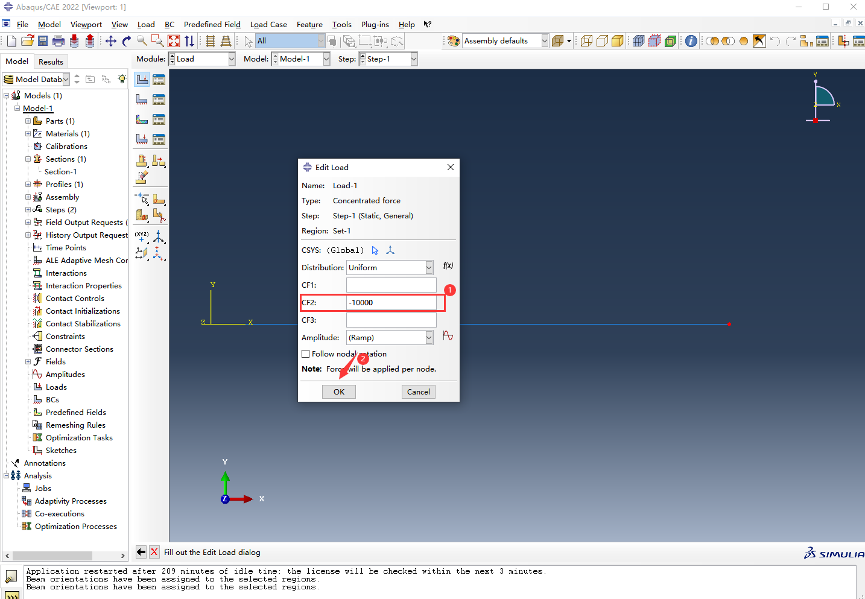Click the Save Model Database icon
This screenshot has width=865, height=599.
43,41
